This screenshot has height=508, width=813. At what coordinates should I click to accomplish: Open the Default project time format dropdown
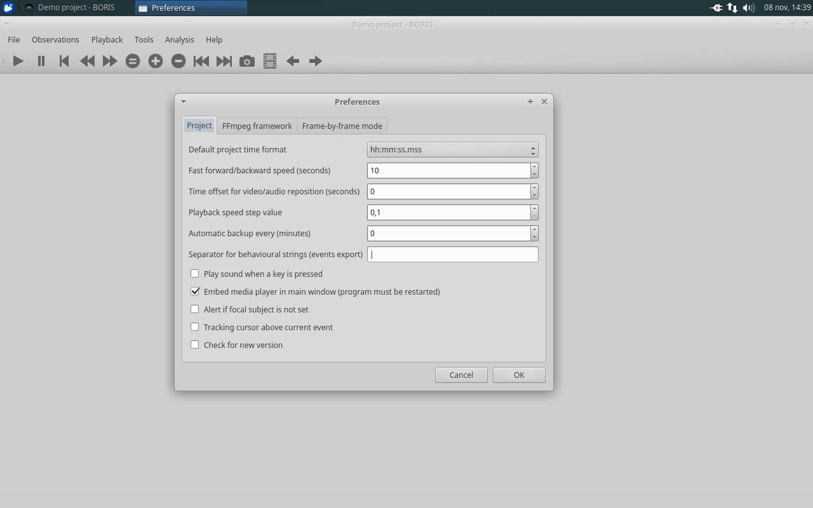pos(453,150)
